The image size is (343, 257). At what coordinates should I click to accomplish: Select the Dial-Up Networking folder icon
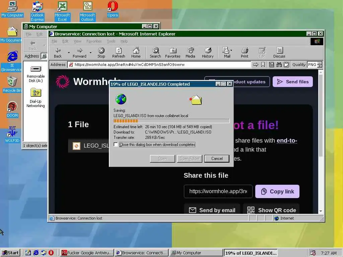(x=36, y=98)
